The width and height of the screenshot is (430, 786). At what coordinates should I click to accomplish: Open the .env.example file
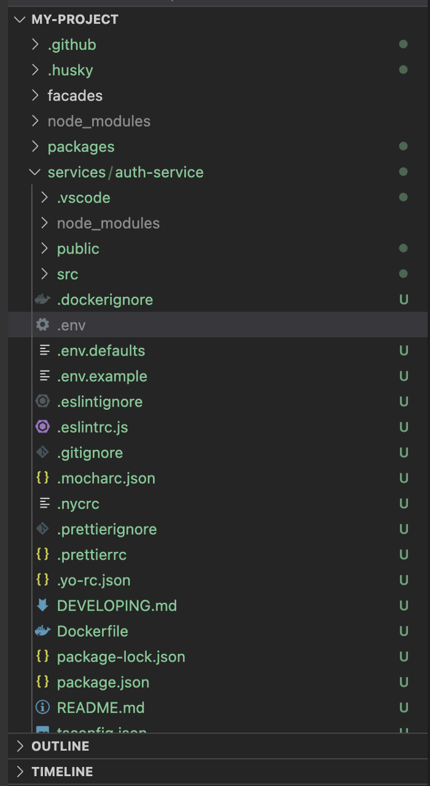(x=102, y=376)
